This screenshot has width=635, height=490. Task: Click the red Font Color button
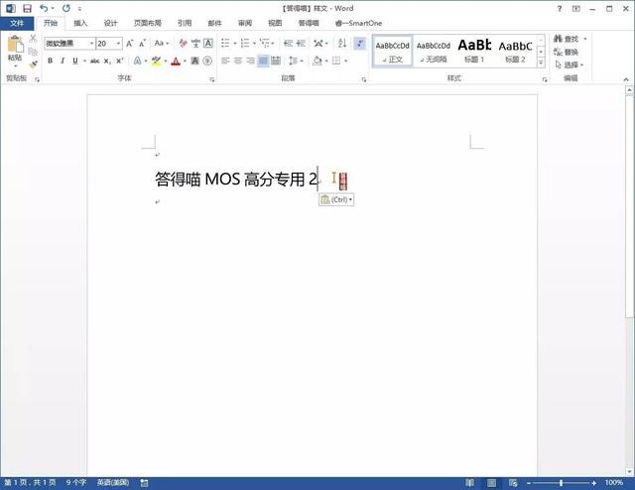pyautogui.click(x=176, y=61)
